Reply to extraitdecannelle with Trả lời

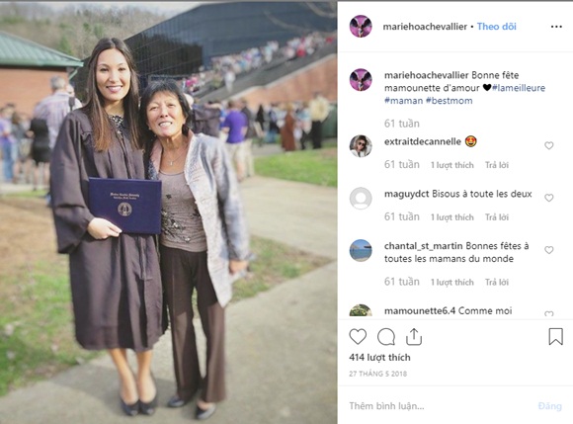497,165
